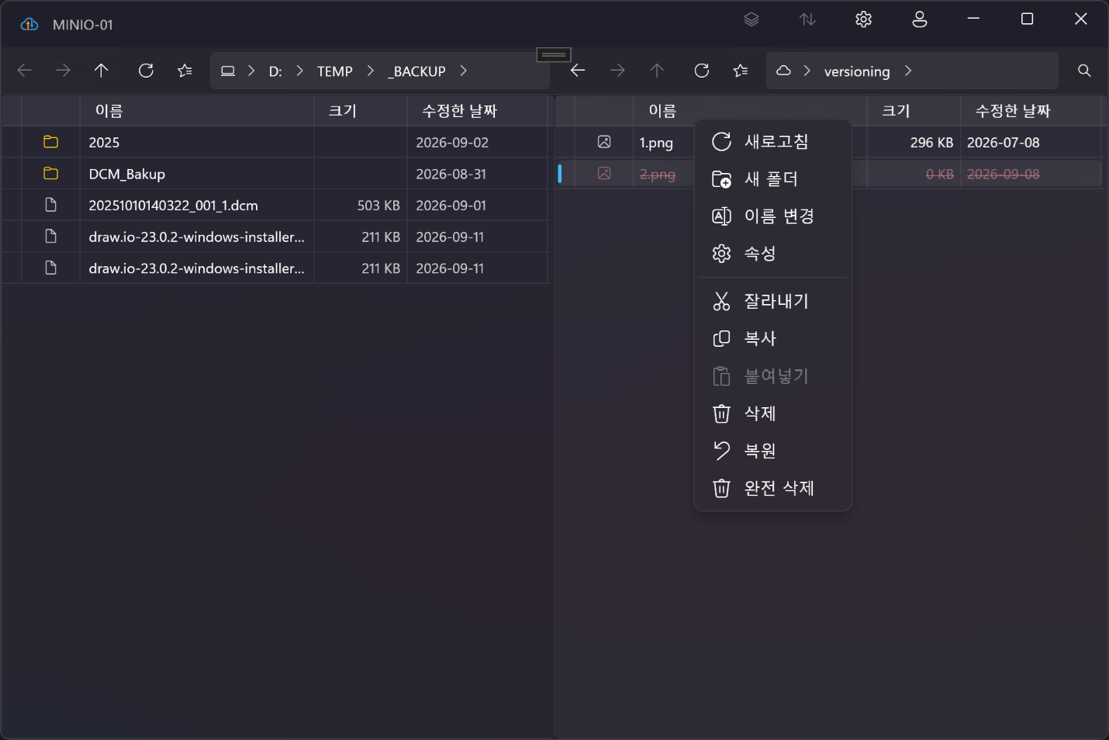Click _BACKUP in left breadcrumb

click(417, 71)
